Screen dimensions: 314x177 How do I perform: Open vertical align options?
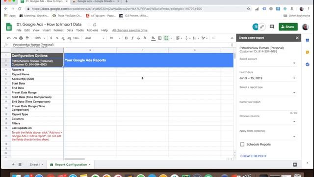pos(187,38)
